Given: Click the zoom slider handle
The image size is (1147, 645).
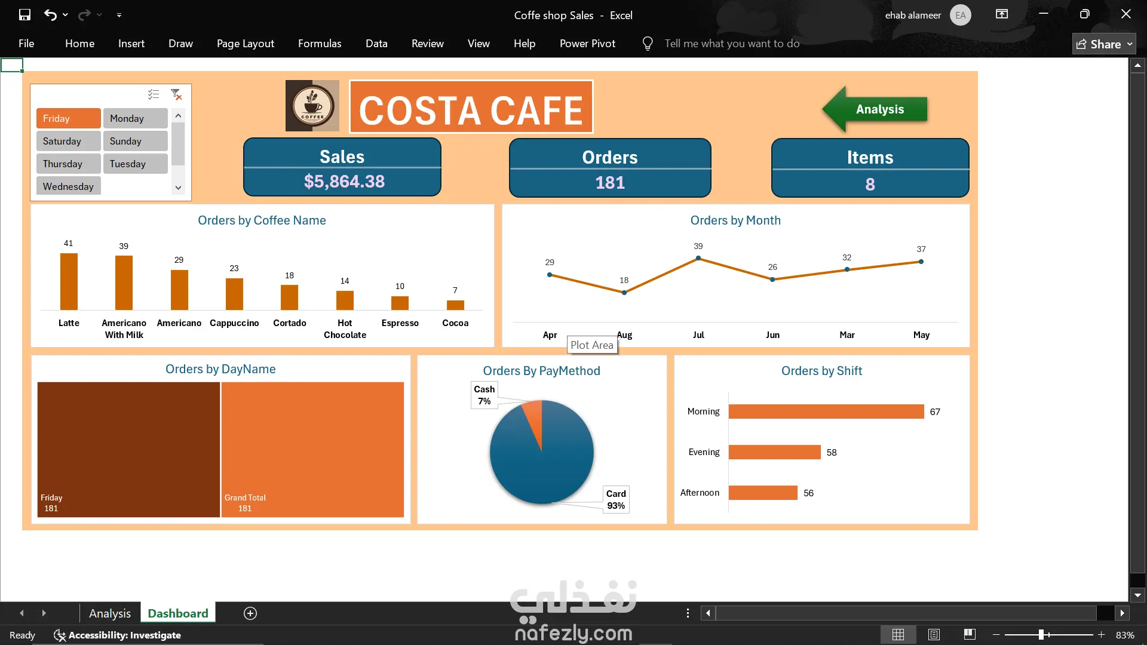Looking at the screenshot, I should pos(1041,635).
